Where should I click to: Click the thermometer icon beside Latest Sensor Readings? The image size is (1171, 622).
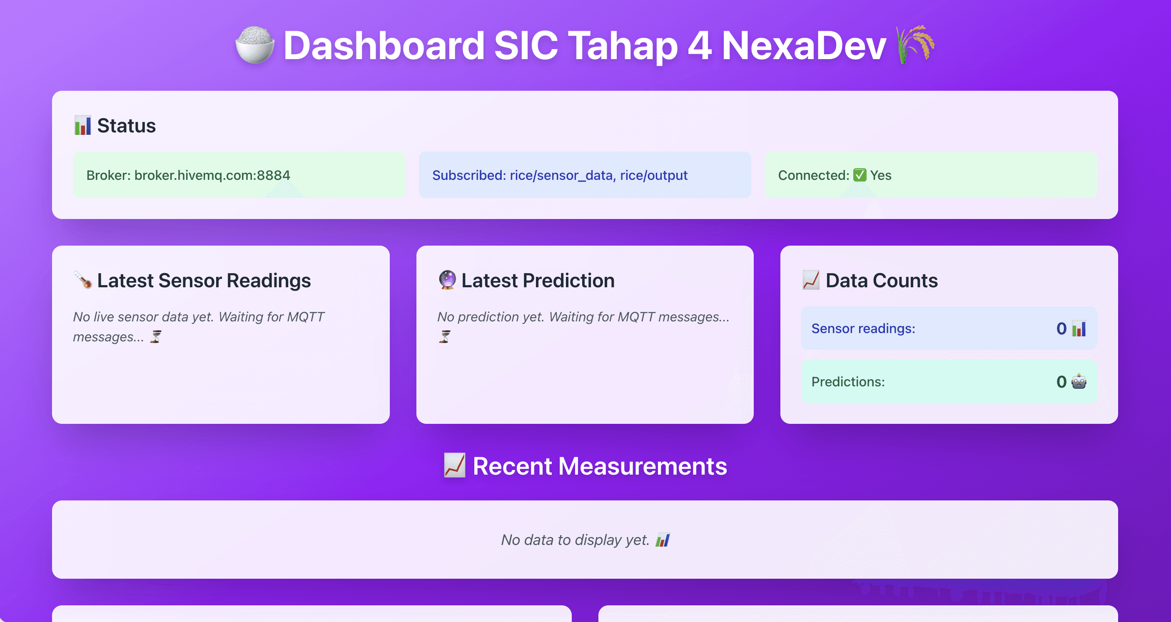click(x=83, y=280)
